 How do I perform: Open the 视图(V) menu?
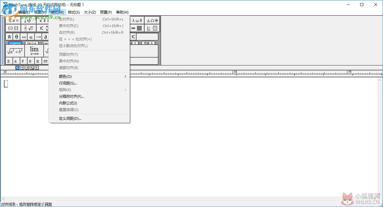(x=40, y=12)
